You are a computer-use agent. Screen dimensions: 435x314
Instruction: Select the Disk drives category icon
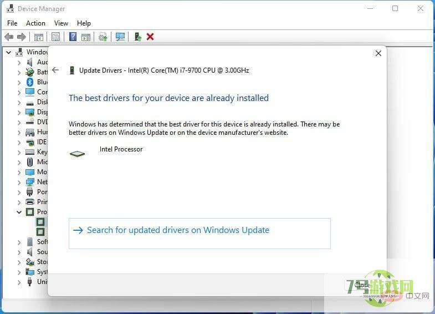[x=30, y=103]
